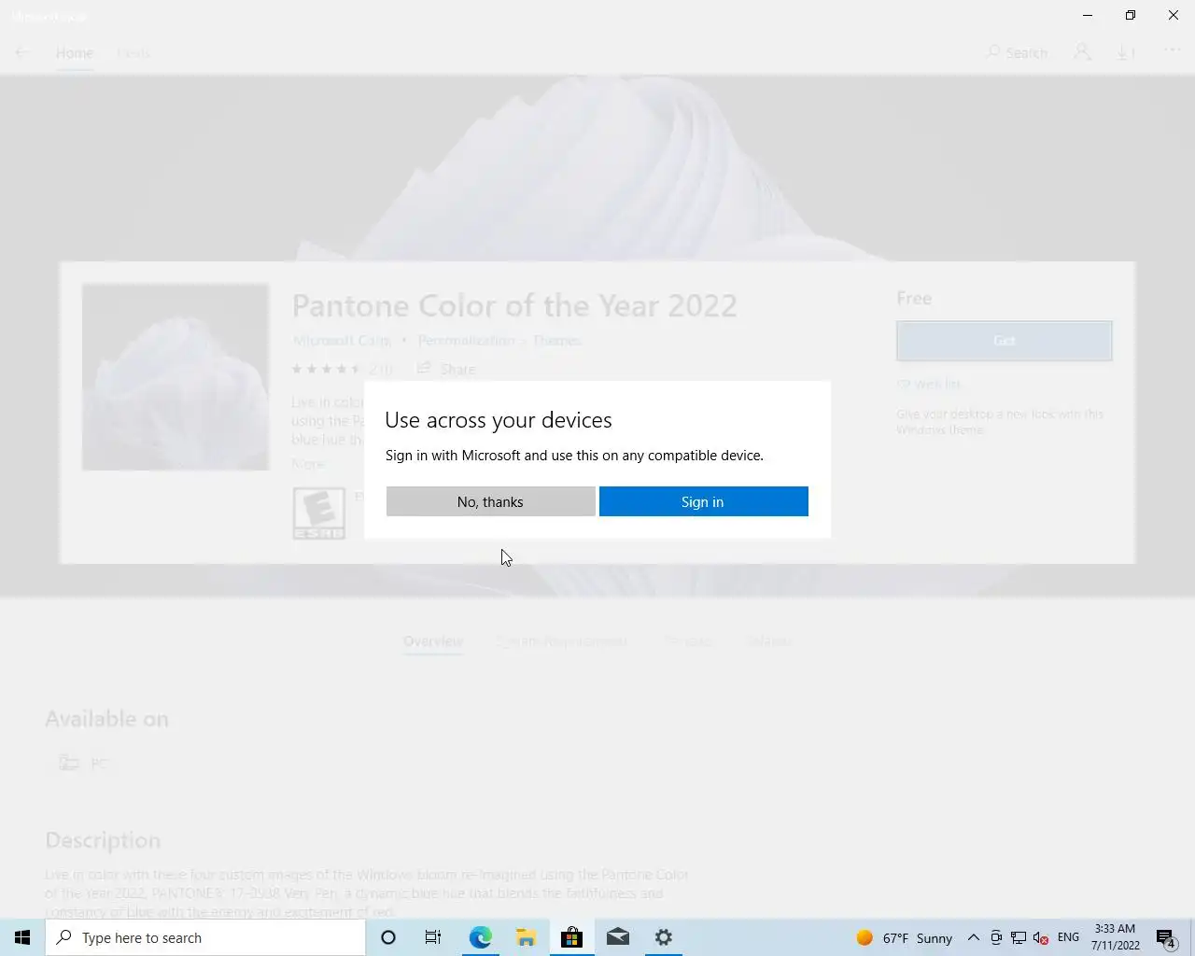This screenshot has height=956, width=1195.
Task: Open the Windows Start menu
Action: pyautogui.click(x=22, y=937)
